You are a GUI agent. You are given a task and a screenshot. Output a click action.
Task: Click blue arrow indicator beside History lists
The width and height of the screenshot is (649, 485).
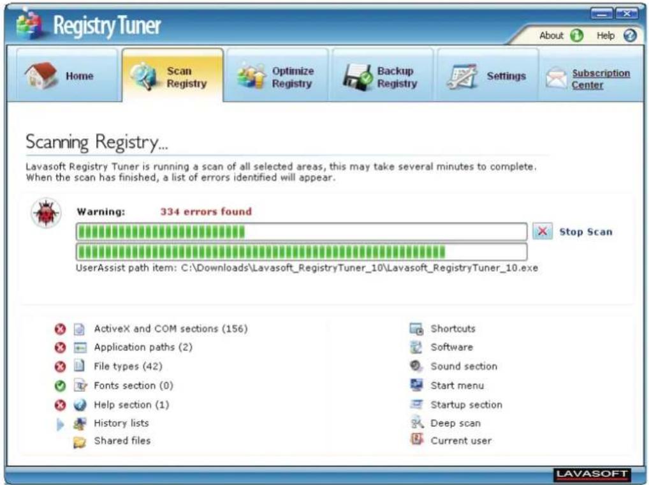click(x=61, y=424)
